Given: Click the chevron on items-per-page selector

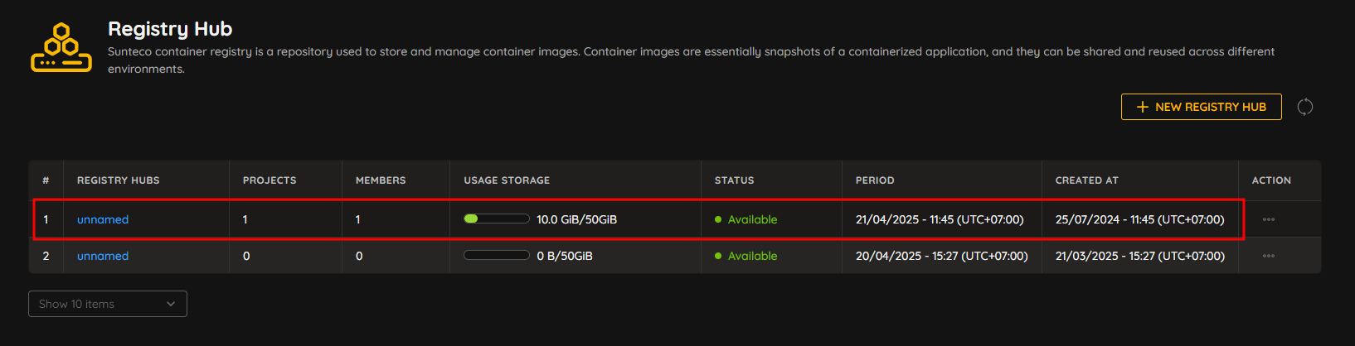Looking at the screenshot, I should 171,304.
